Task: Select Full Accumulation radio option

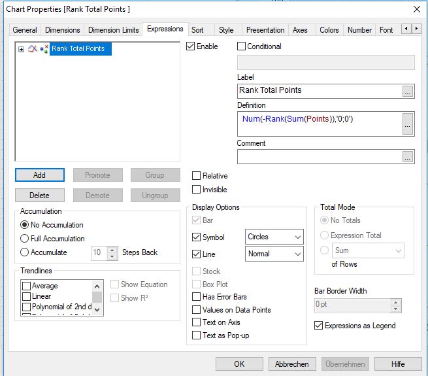Action: pyautogui.click(x=25, y=239)
